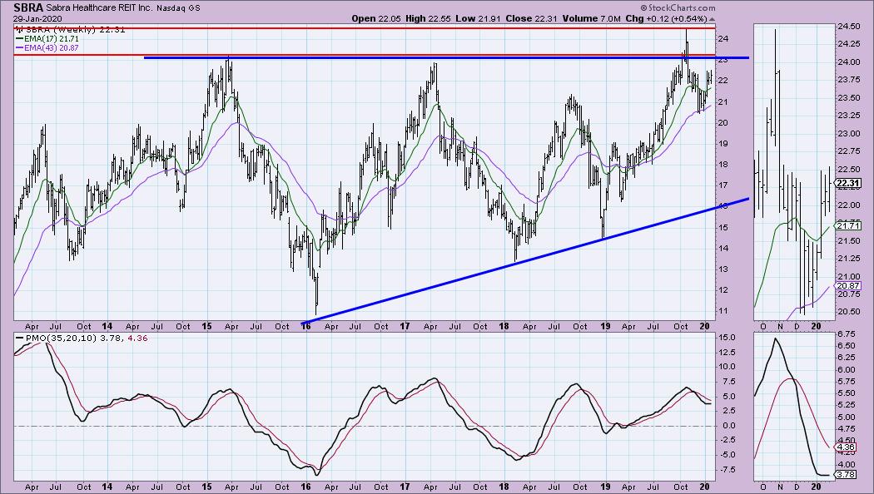Click the Nasdaq GS exchange label
Image resolution: width=874 pixels, height=494 pixels.
(x=178, y=8)
